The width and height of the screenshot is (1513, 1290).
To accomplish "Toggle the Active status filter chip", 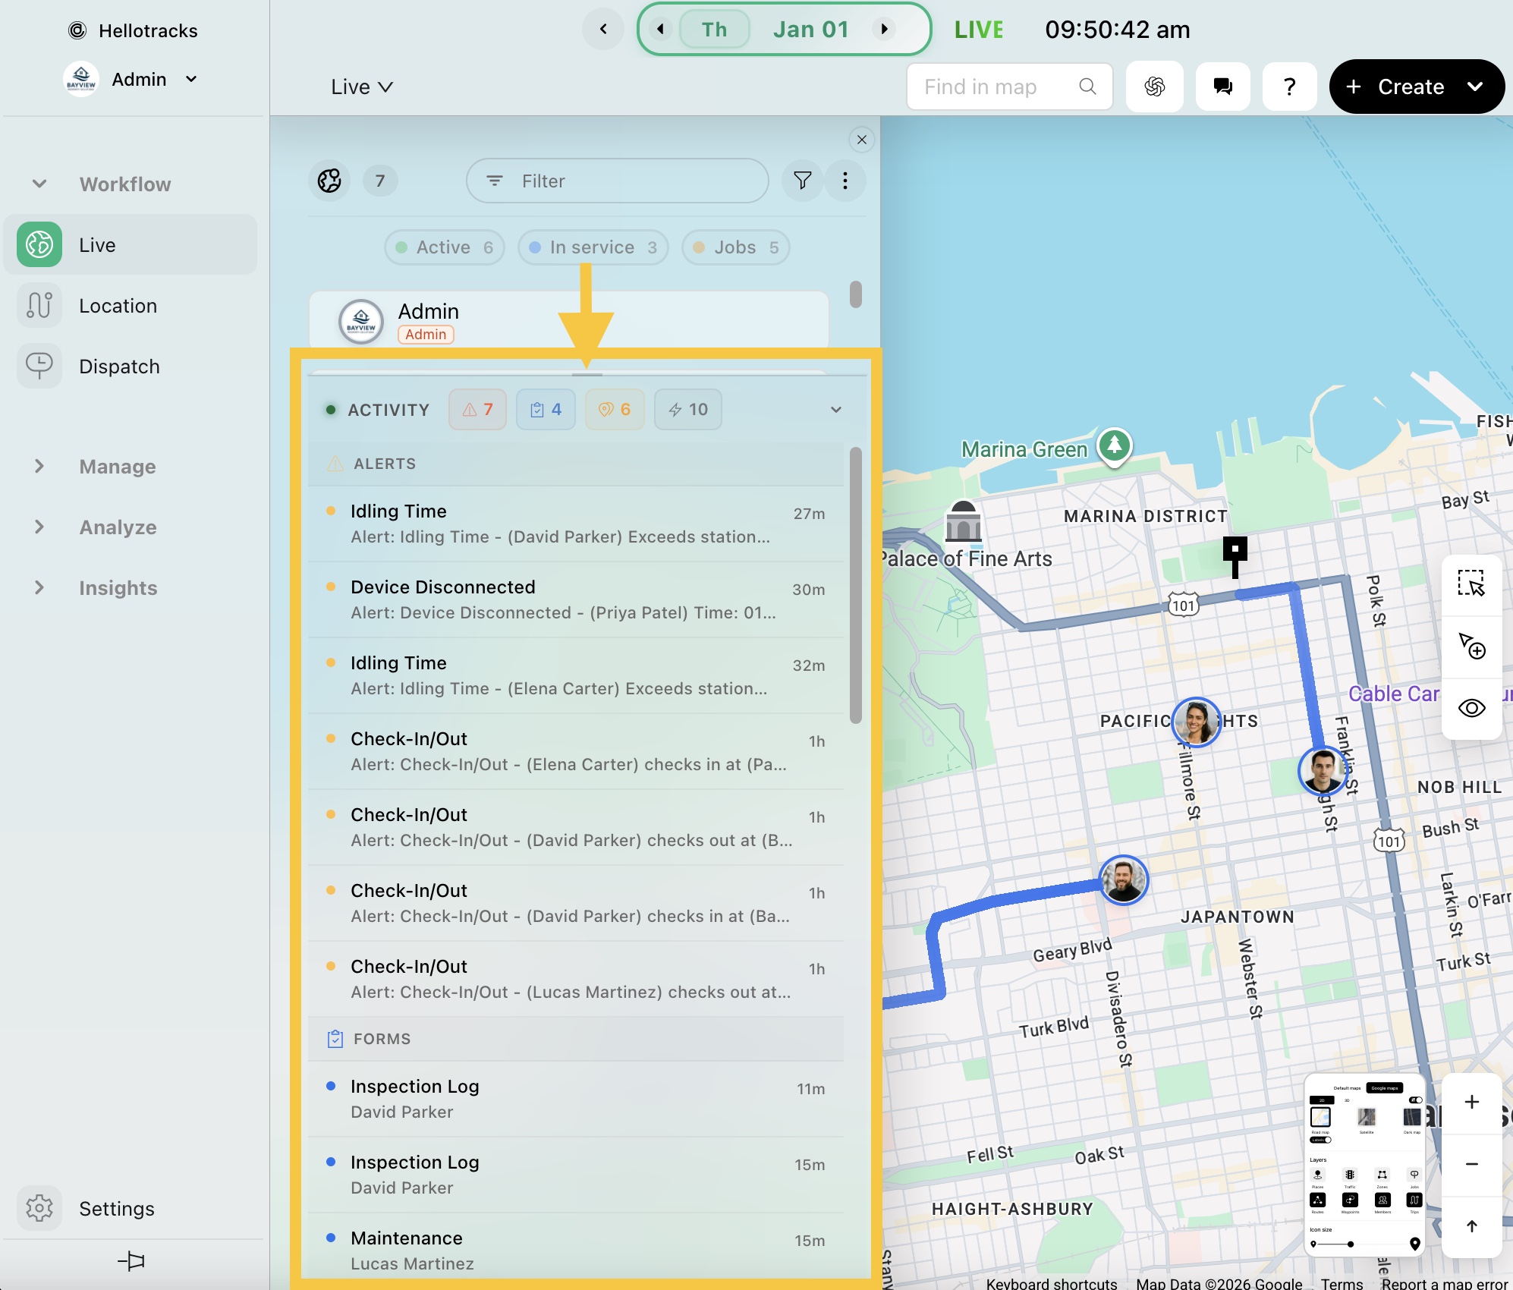I will click(x=444, y=247).
